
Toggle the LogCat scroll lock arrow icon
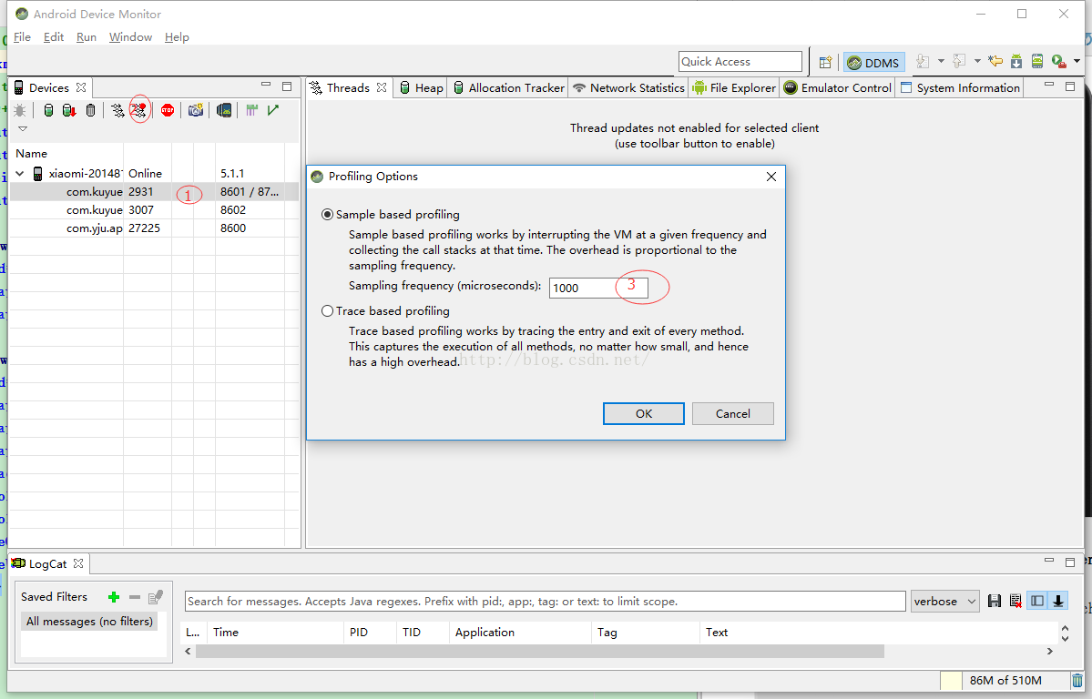(1058, 601)
